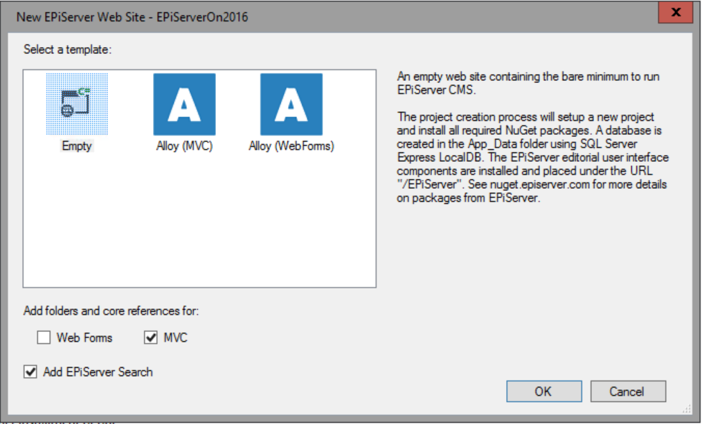Uncheck the MVC checkbox
This screenshot has width=702, height=424.
[x=152, y=338]
